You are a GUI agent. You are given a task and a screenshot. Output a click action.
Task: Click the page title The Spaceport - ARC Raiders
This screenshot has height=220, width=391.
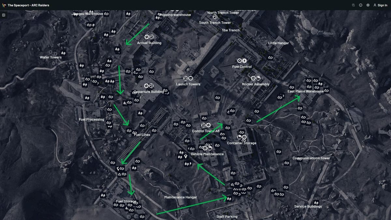pyautogui.click(x=28, y=5)
